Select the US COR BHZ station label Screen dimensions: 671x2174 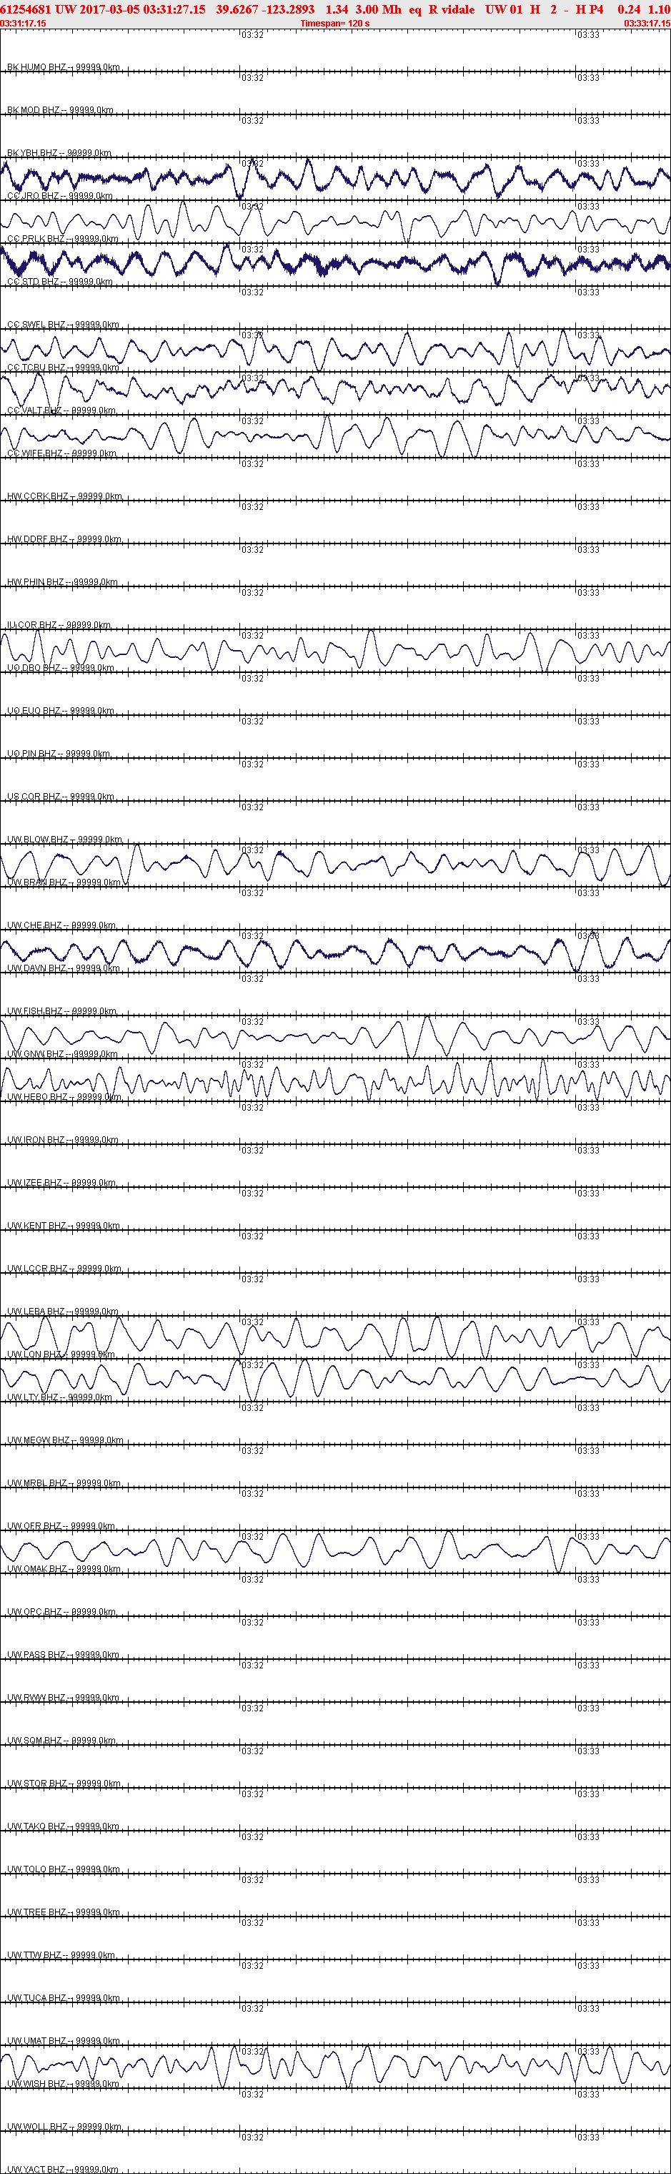tap(59, 797)
